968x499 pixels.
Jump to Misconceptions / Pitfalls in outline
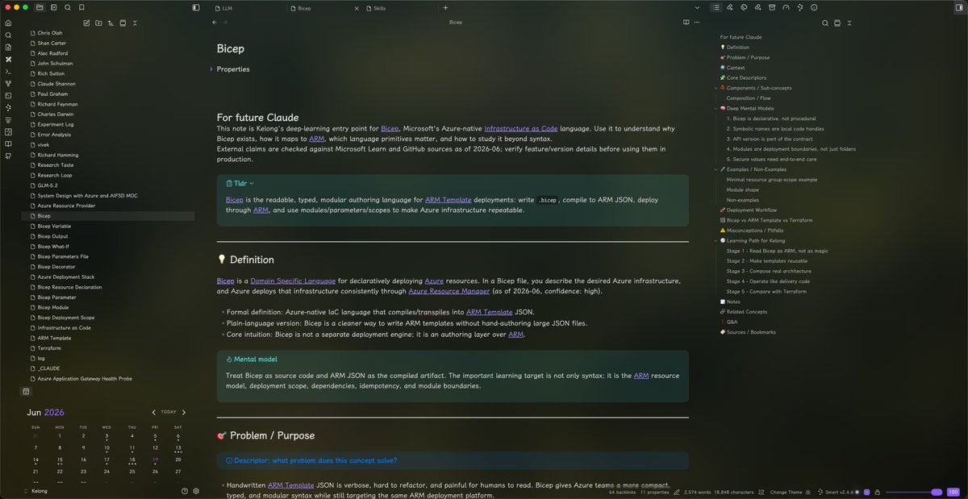click(754, 230)
